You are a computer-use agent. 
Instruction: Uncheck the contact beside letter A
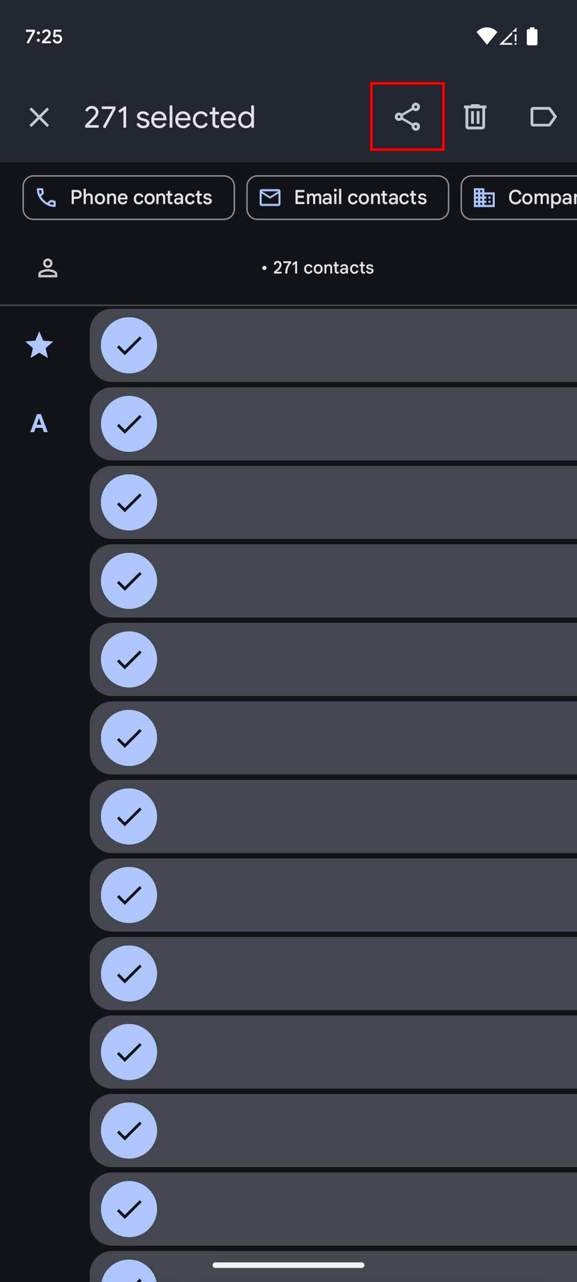[x=129, y=424]
